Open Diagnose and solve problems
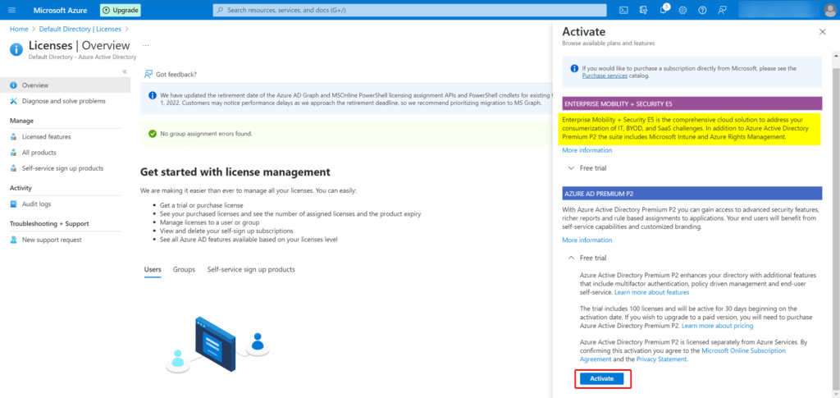This screenshot has height=398, width=840. [x=66, y=101]
